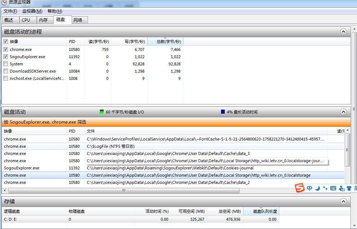The image size is (357, 229).
Task: Select the FontCache file path row
Action: [x=173, y=139]
